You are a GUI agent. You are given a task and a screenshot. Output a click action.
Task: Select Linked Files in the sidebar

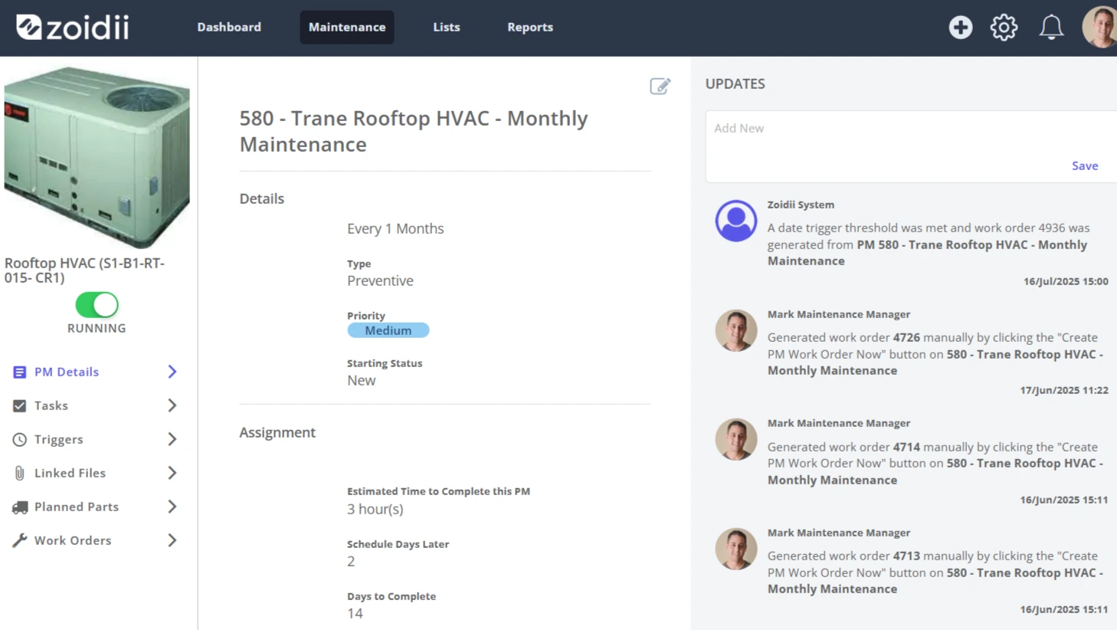pos(70,473)
